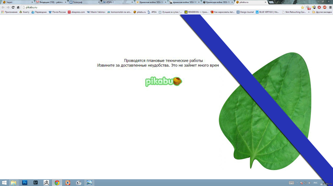Click the home icon in the toolbar
This screenshot has width=333, height=186.
coord(18,7)
